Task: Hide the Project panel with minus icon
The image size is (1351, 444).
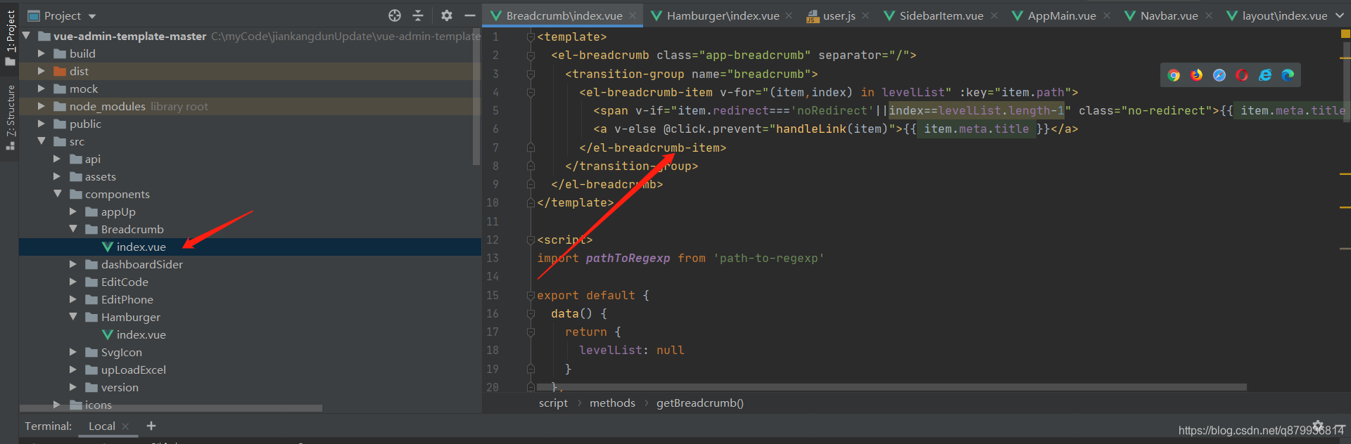Action: point(470,15)
